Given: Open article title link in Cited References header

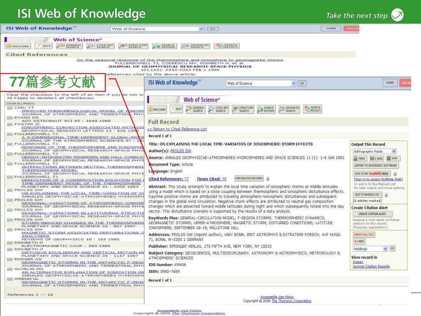Looking at the screenshot, I should pos(180,60).
